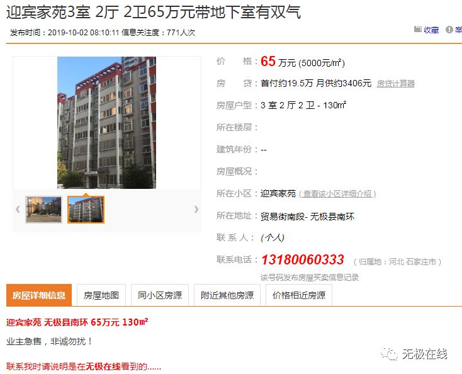Open the large apartment building photo
Screen dimensions: 462x374
[x=106, y=122]
